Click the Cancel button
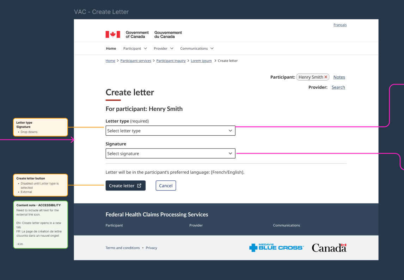 [166, 186]
